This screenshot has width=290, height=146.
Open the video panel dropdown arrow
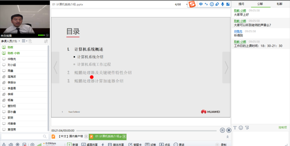click(x=47, y=35)
